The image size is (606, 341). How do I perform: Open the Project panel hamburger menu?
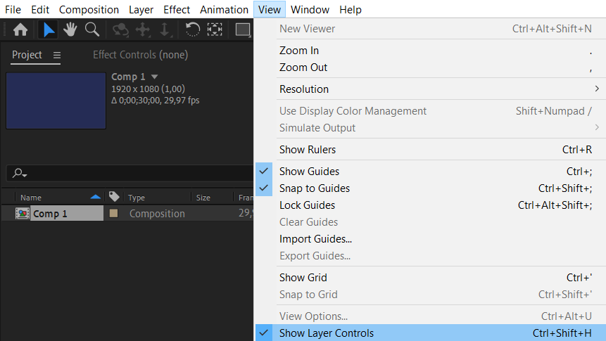click(57, 55)
